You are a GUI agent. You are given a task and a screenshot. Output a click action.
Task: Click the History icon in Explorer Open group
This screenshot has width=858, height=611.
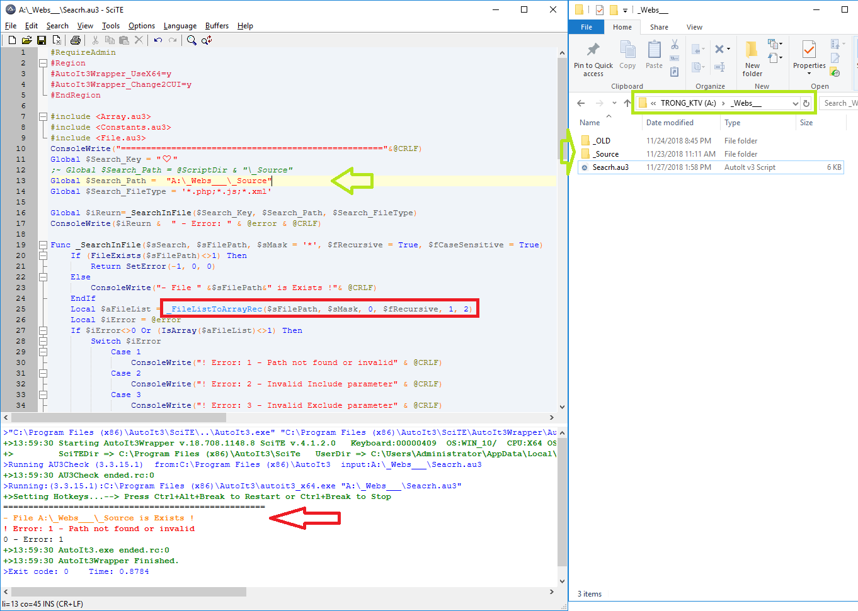[x=835, y=72]
